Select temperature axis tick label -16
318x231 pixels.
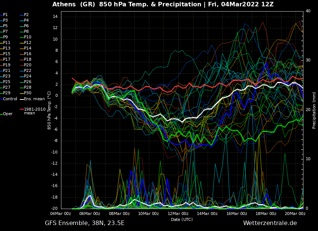pos(54,186)
